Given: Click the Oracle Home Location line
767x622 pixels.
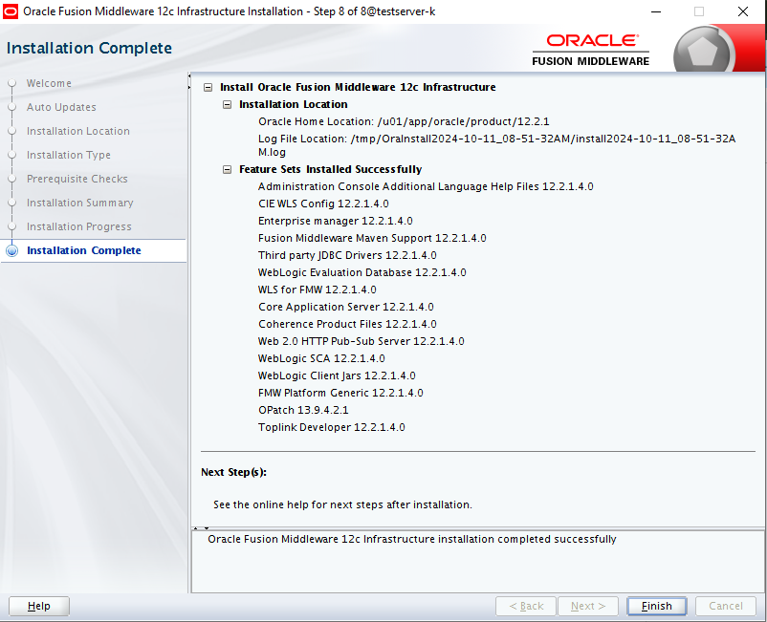Looking at the screenshot, I should (x=404, y=121).
